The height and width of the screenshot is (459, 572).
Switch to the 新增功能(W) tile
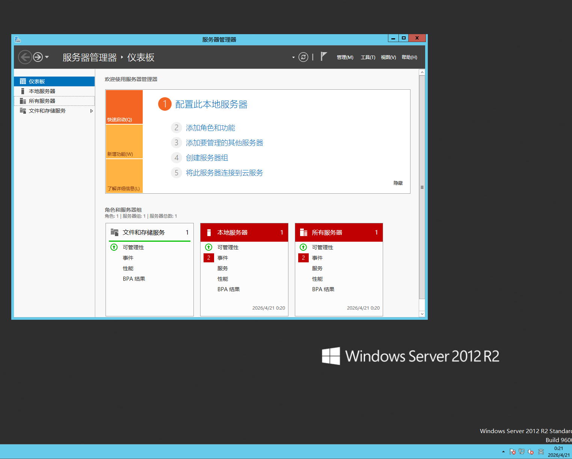point(124,141)
